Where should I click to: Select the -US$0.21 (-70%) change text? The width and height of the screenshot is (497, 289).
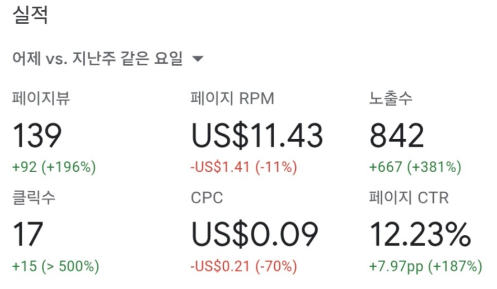point(244,266)
